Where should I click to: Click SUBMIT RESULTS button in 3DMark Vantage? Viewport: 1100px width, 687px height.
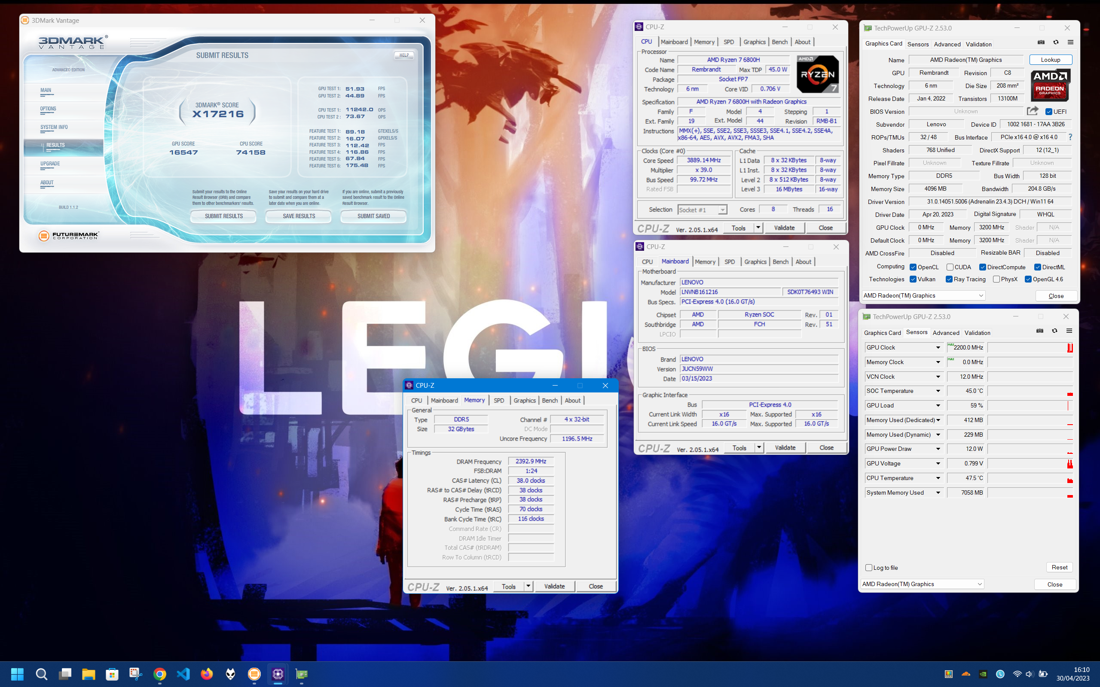(223, 216)
